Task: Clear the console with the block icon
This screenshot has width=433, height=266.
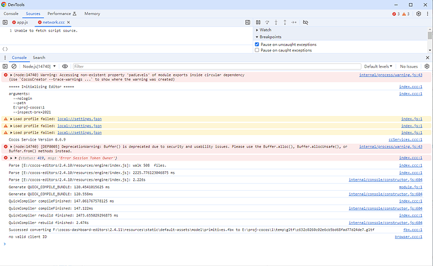Action: click(14, 66)
